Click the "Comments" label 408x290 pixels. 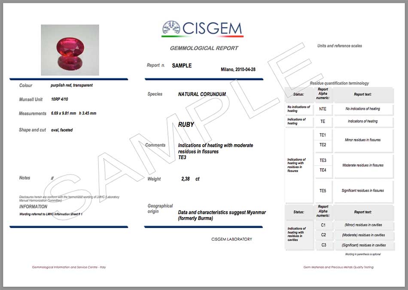pyautogui.click(x=155, y=145)
